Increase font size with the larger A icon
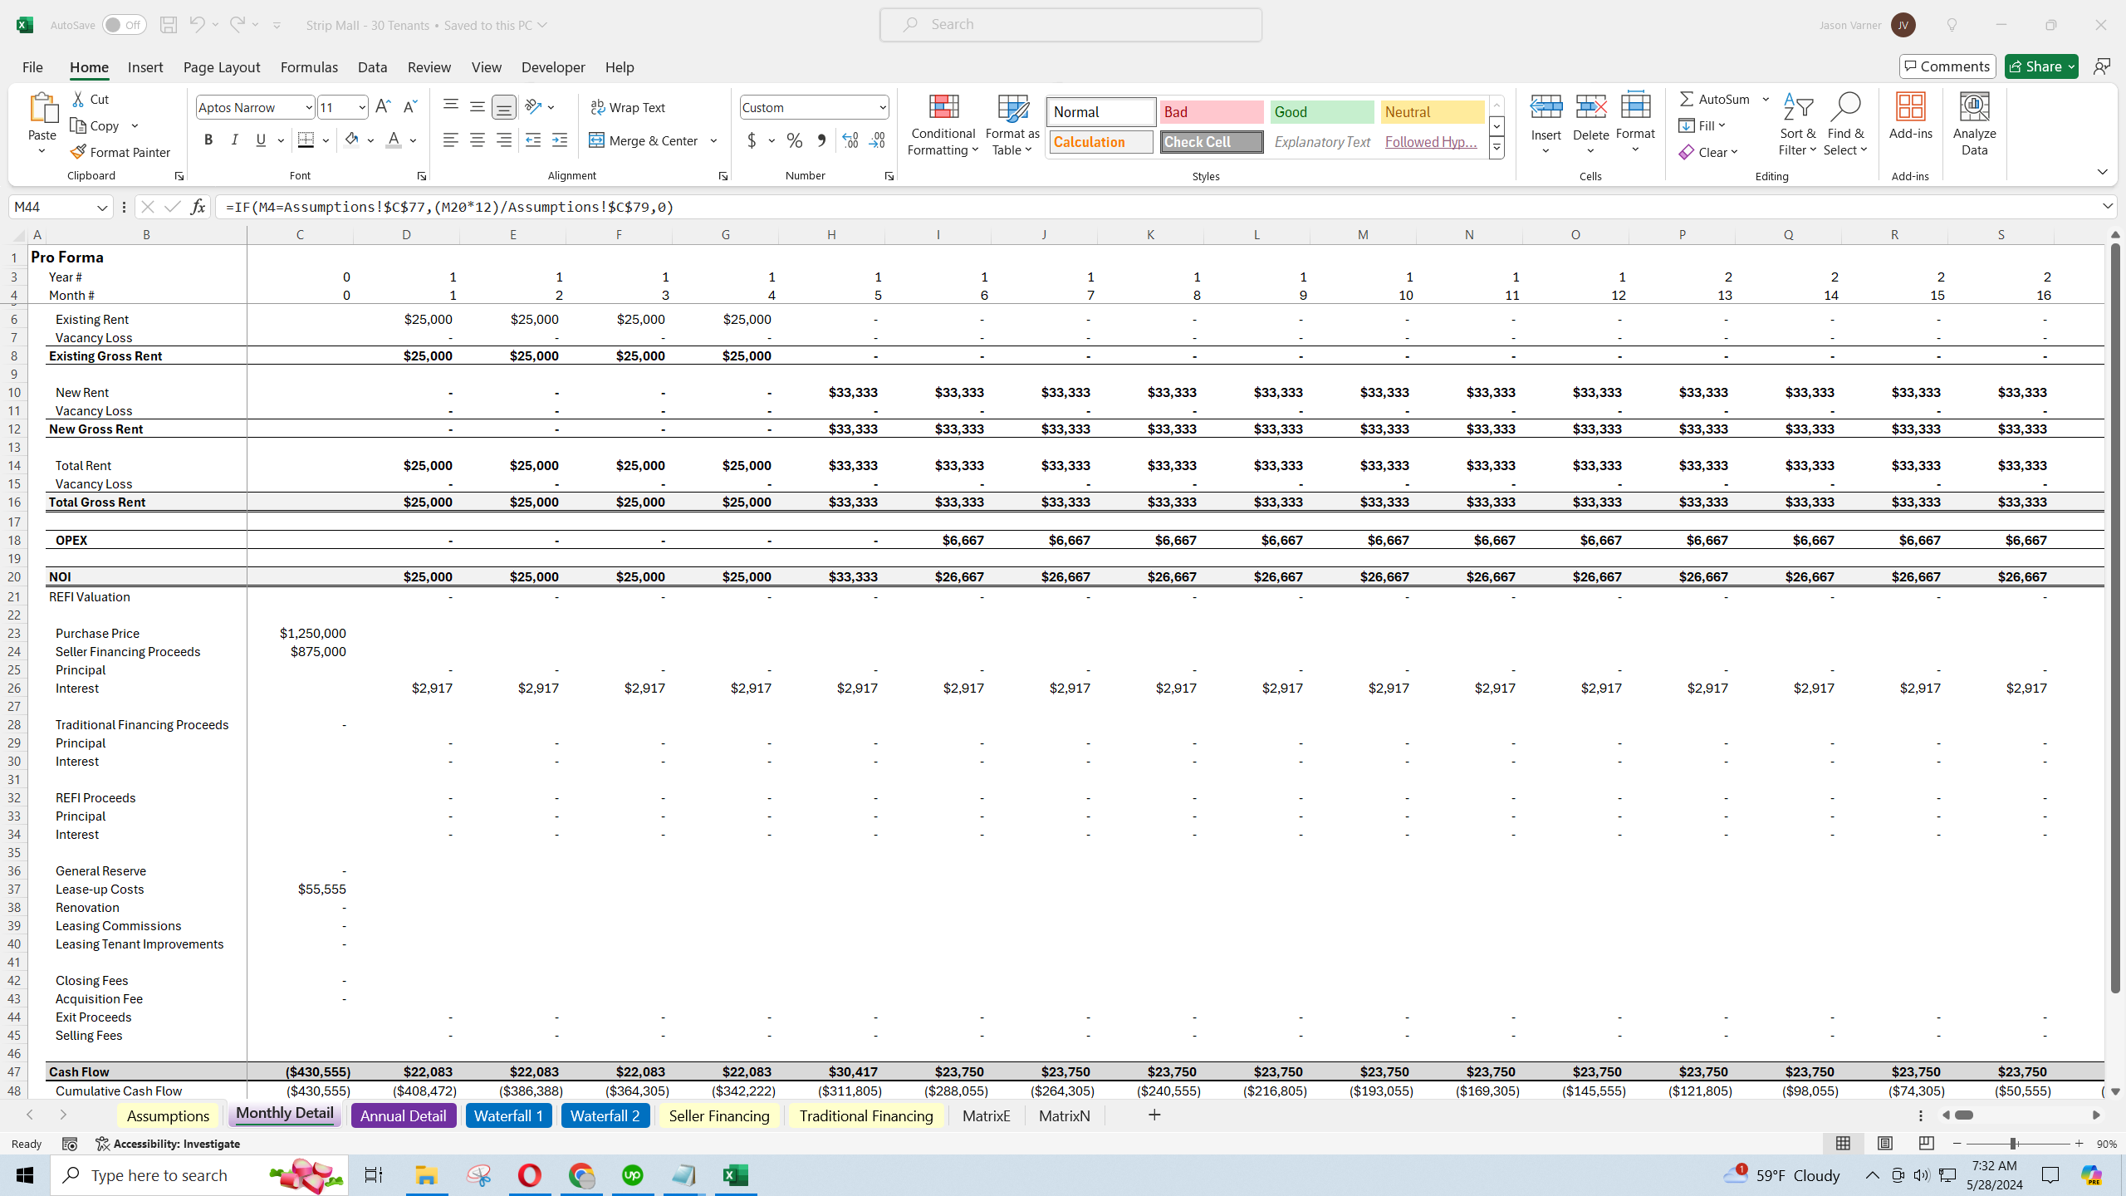 [x=383, y=106]
